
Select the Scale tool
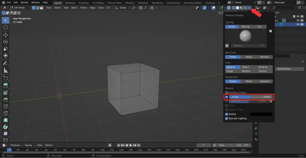click(5, 49)
